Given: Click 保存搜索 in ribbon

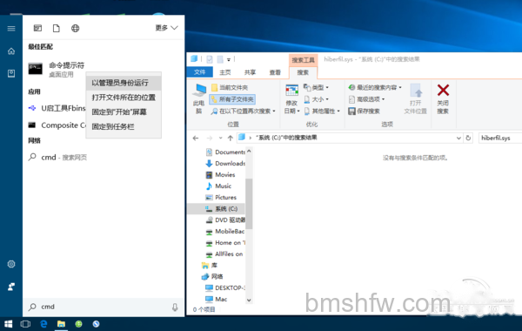Looking at the screenshot, I should pos(364,111).
